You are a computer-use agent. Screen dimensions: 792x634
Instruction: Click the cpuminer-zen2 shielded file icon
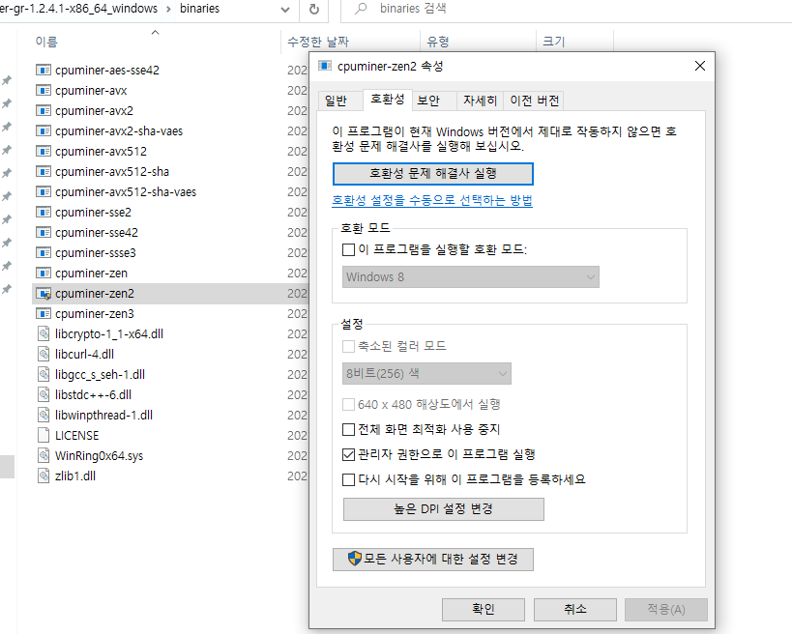click(x=44, y=293)
